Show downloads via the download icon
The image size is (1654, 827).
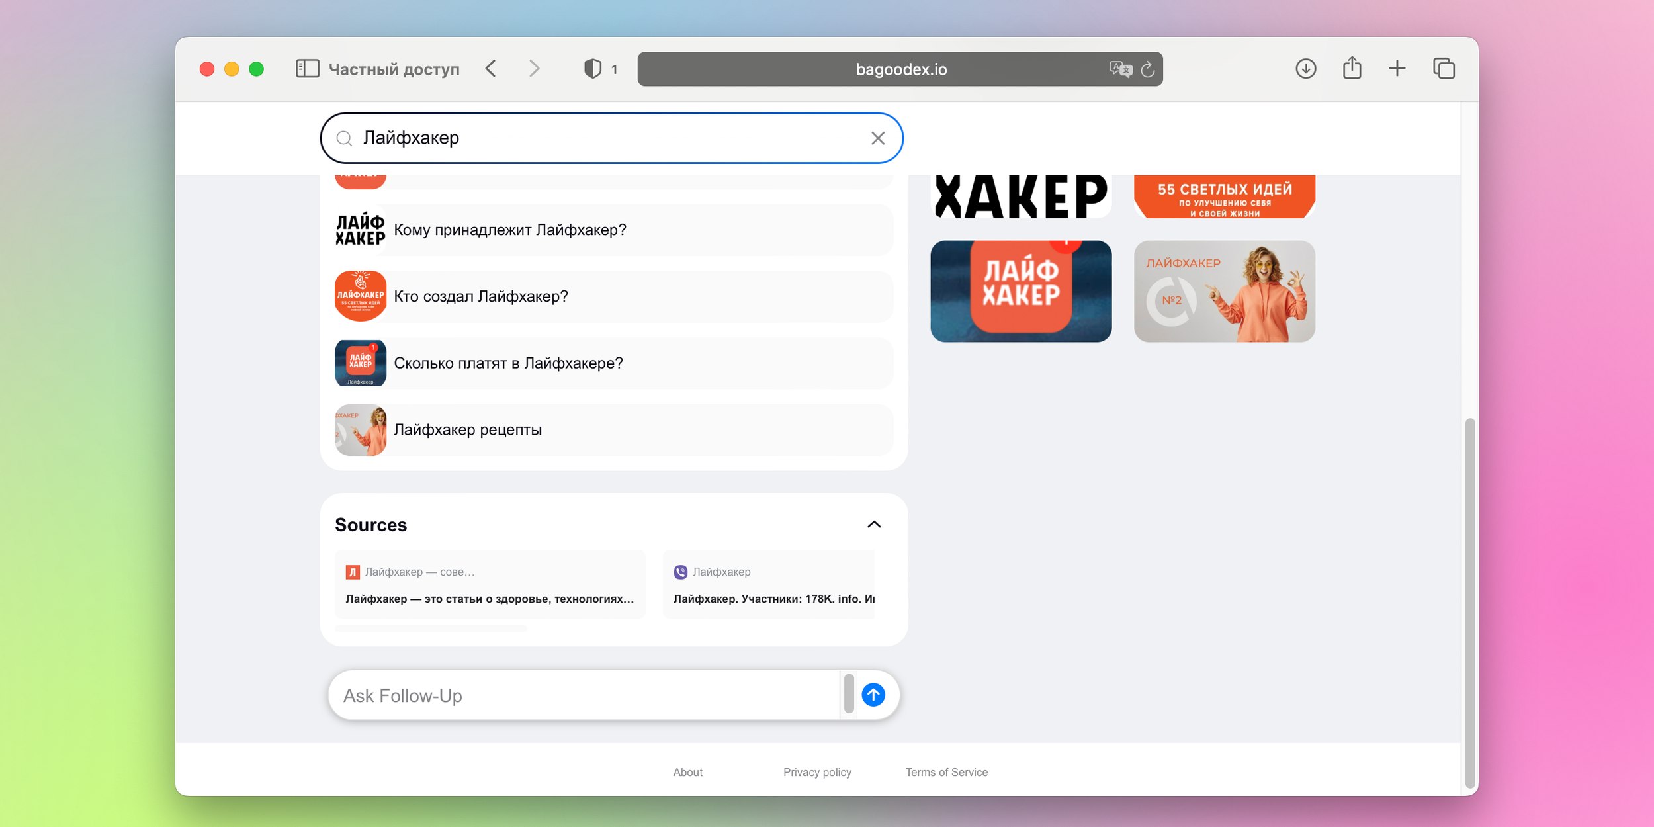pos(1305,69)
